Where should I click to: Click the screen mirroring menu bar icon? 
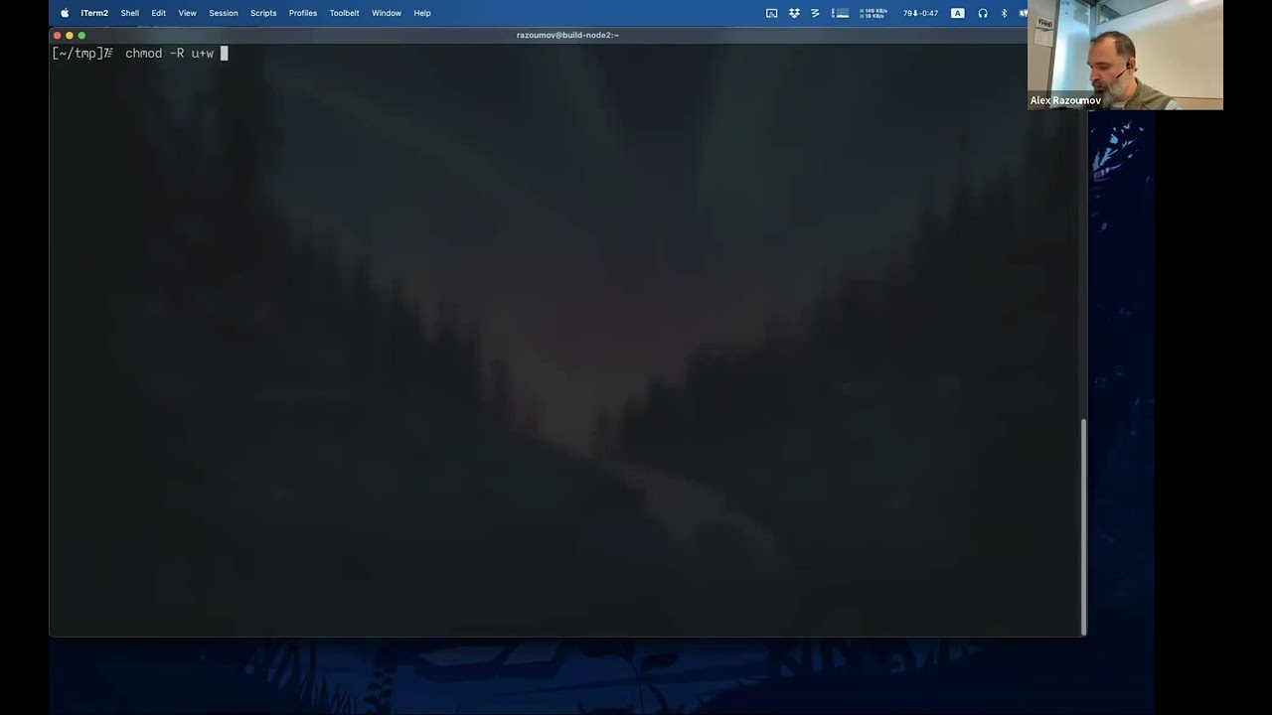click(x=772, y=13)
